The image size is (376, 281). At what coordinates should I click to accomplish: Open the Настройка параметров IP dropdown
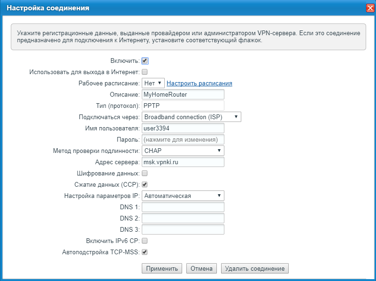[183, 196]
